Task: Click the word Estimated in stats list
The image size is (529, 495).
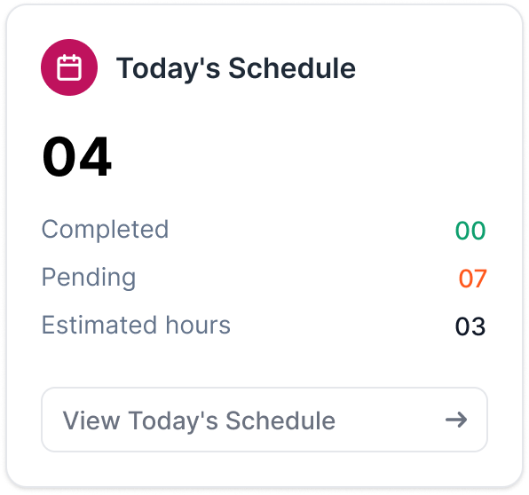Action: point(99,325)
